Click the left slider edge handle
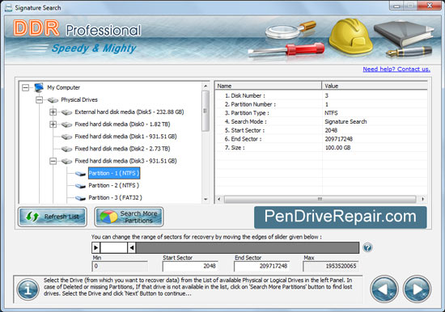Image resolution: width=445 pixels, height=312 pixels. pyautogui.click(x=96, y=247)
